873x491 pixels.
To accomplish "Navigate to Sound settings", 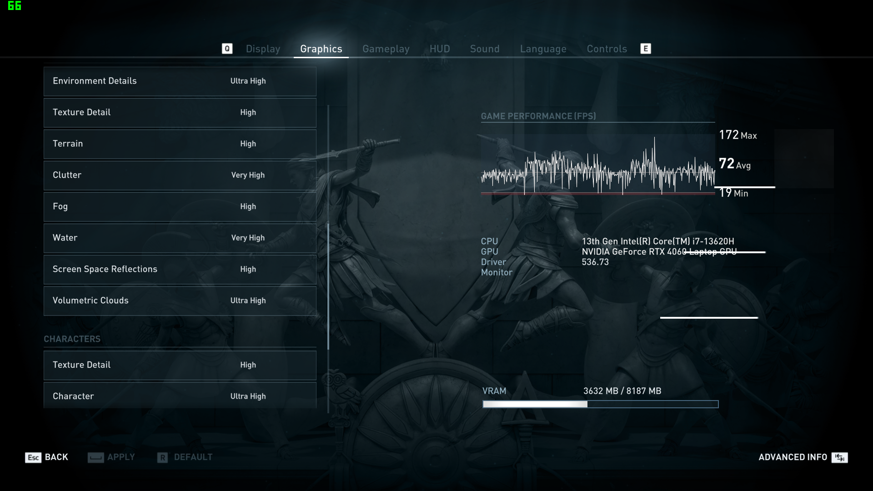I will [x=484, y=49].
